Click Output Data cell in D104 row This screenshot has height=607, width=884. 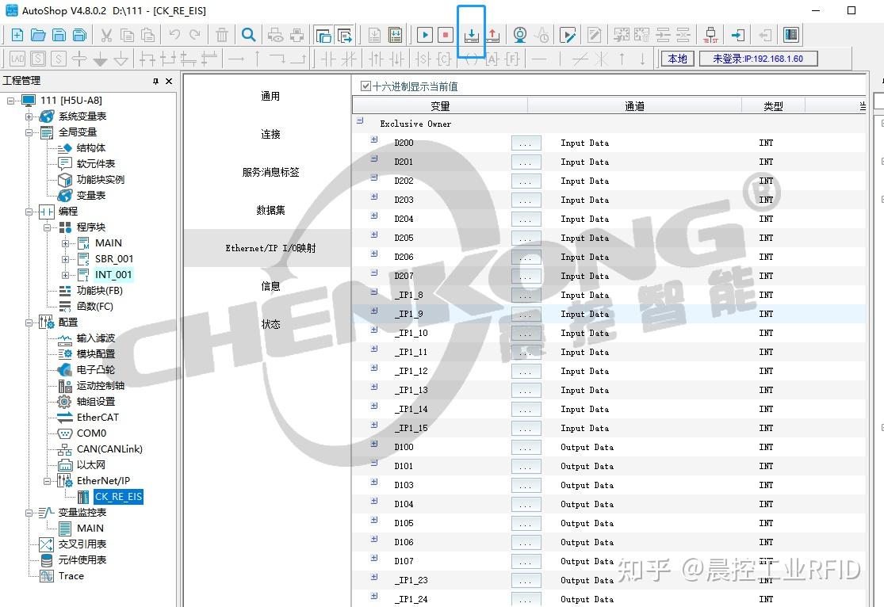(x=587, y=505)
